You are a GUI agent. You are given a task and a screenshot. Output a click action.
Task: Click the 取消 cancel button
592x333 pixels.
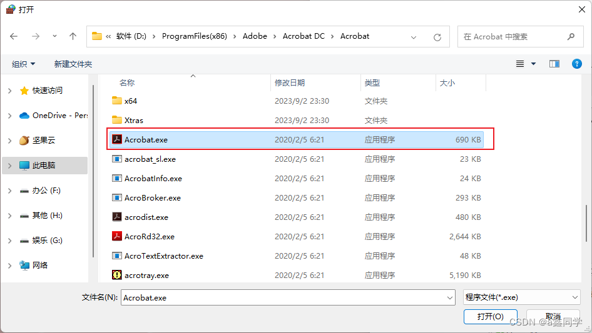pos(553,316)
